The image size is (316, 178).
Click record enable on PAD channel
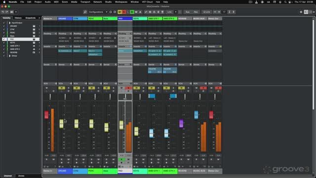click(121, 163)
